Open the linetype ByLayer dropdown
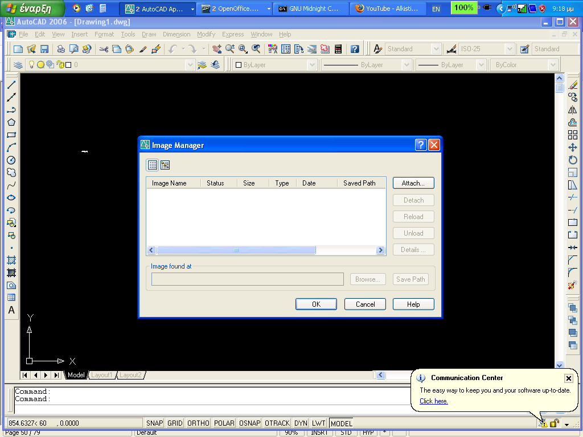This screenshot has height=437, width=583. 407,65
